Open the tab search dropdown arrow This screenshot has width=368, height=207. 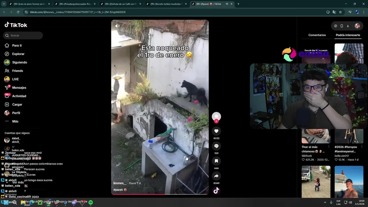(x=4, y=4)
